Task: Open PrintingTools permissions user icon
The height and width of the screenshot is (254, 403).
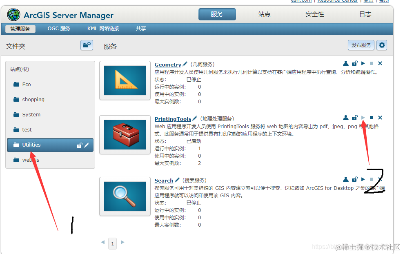Action: coord(346,118)
